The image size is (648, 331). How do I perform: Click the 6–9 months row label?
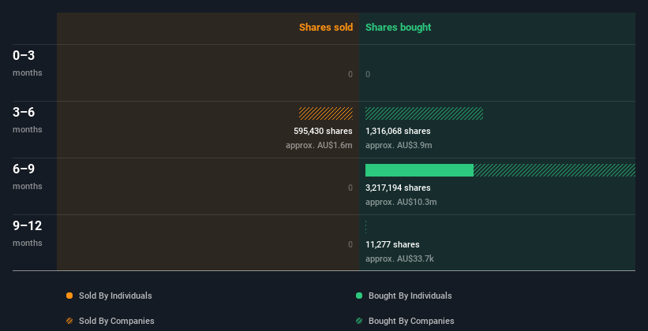28,177
